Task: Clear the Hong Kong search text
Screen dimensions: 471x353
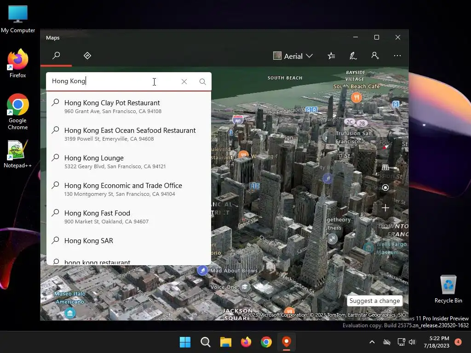Action: click(x=184, y=82)
